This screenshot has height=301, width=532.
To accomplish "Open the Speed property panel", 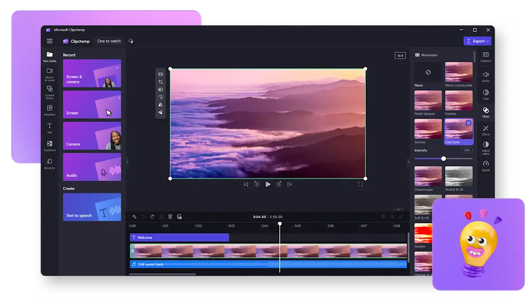I will (x=486, y=166).
